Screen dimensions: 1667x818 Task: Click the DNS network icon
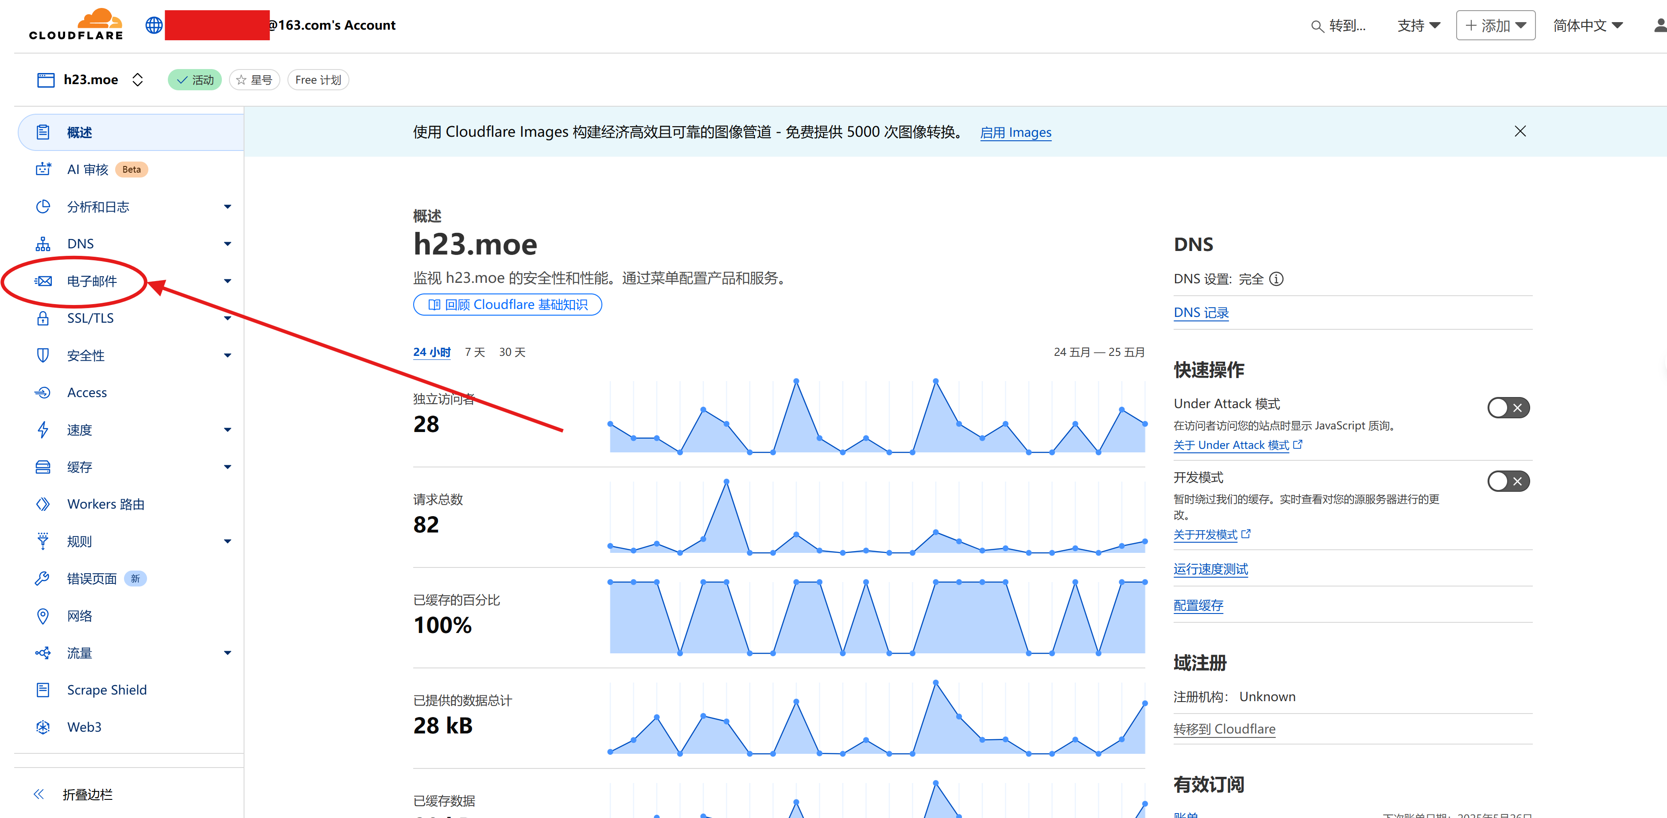[x=43, y=244]
